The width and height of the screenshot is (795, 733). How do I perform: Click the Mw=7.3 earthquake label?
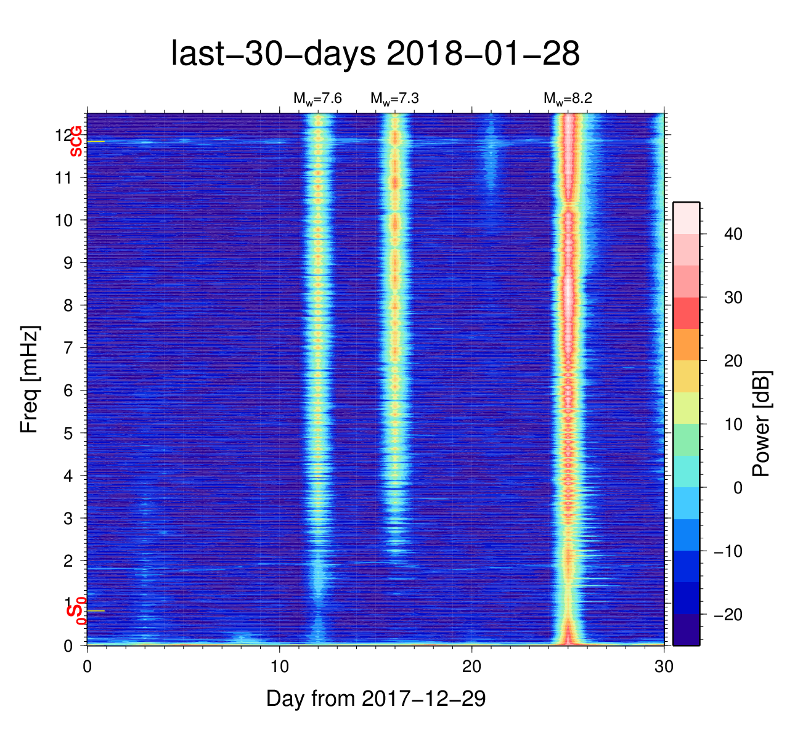(394, 99)
